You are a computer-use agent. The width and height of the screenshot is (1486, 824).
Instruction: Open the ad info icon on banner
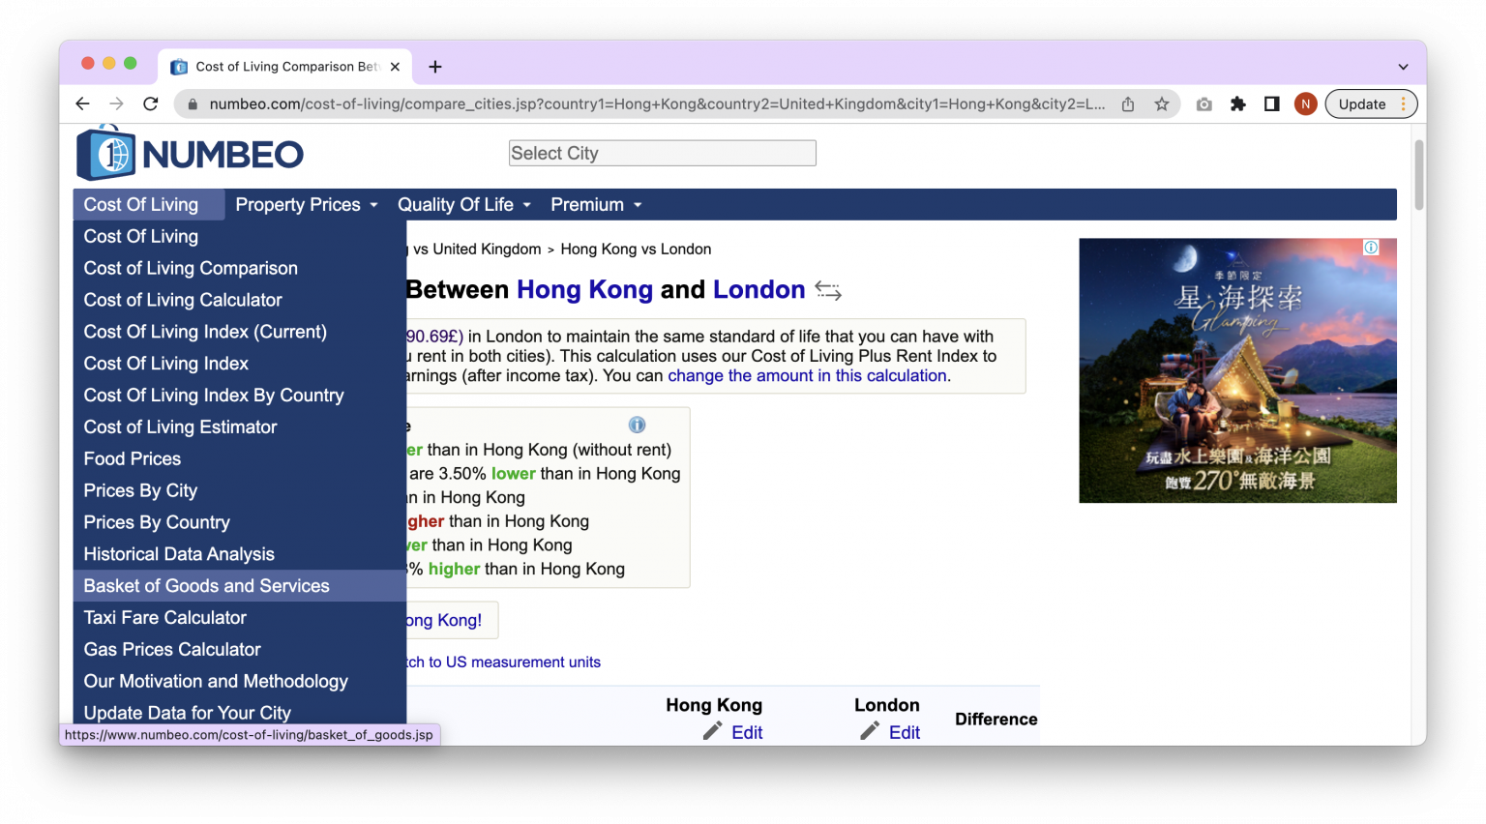(x=1371, y=248)
